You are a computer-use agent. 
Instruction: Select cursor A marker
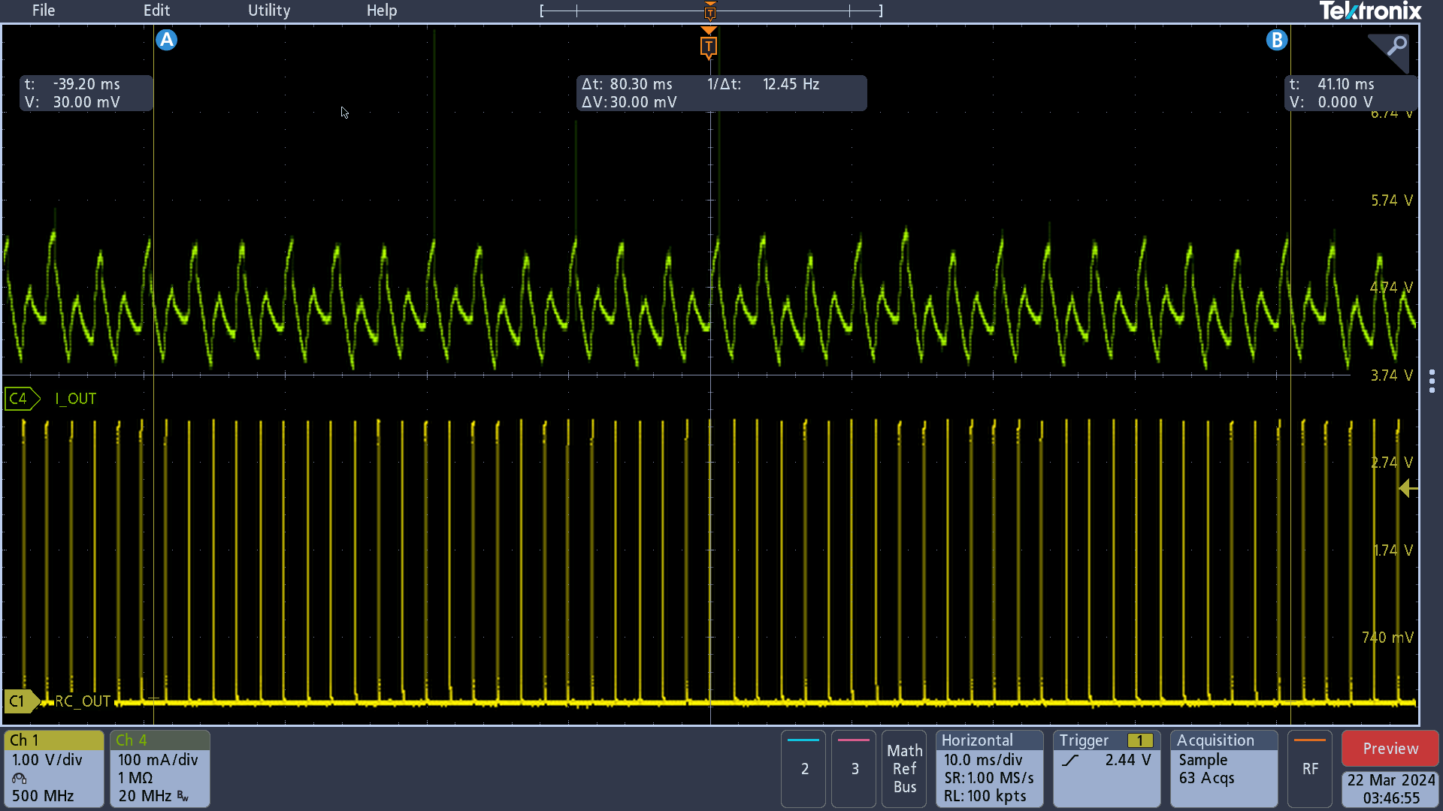coord(166,40)
